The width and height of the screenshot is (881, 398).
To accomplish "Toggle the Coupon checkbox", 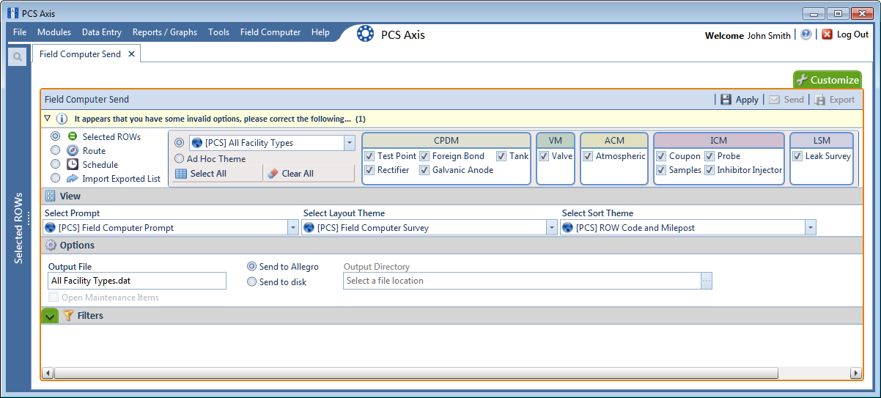I will pos(661,156).
